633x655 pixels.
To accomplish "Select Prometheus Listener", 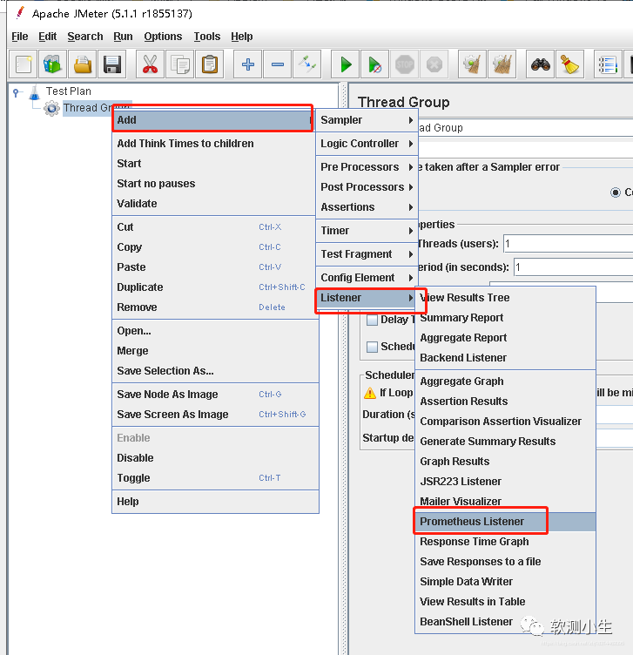I will coord(505,522).
